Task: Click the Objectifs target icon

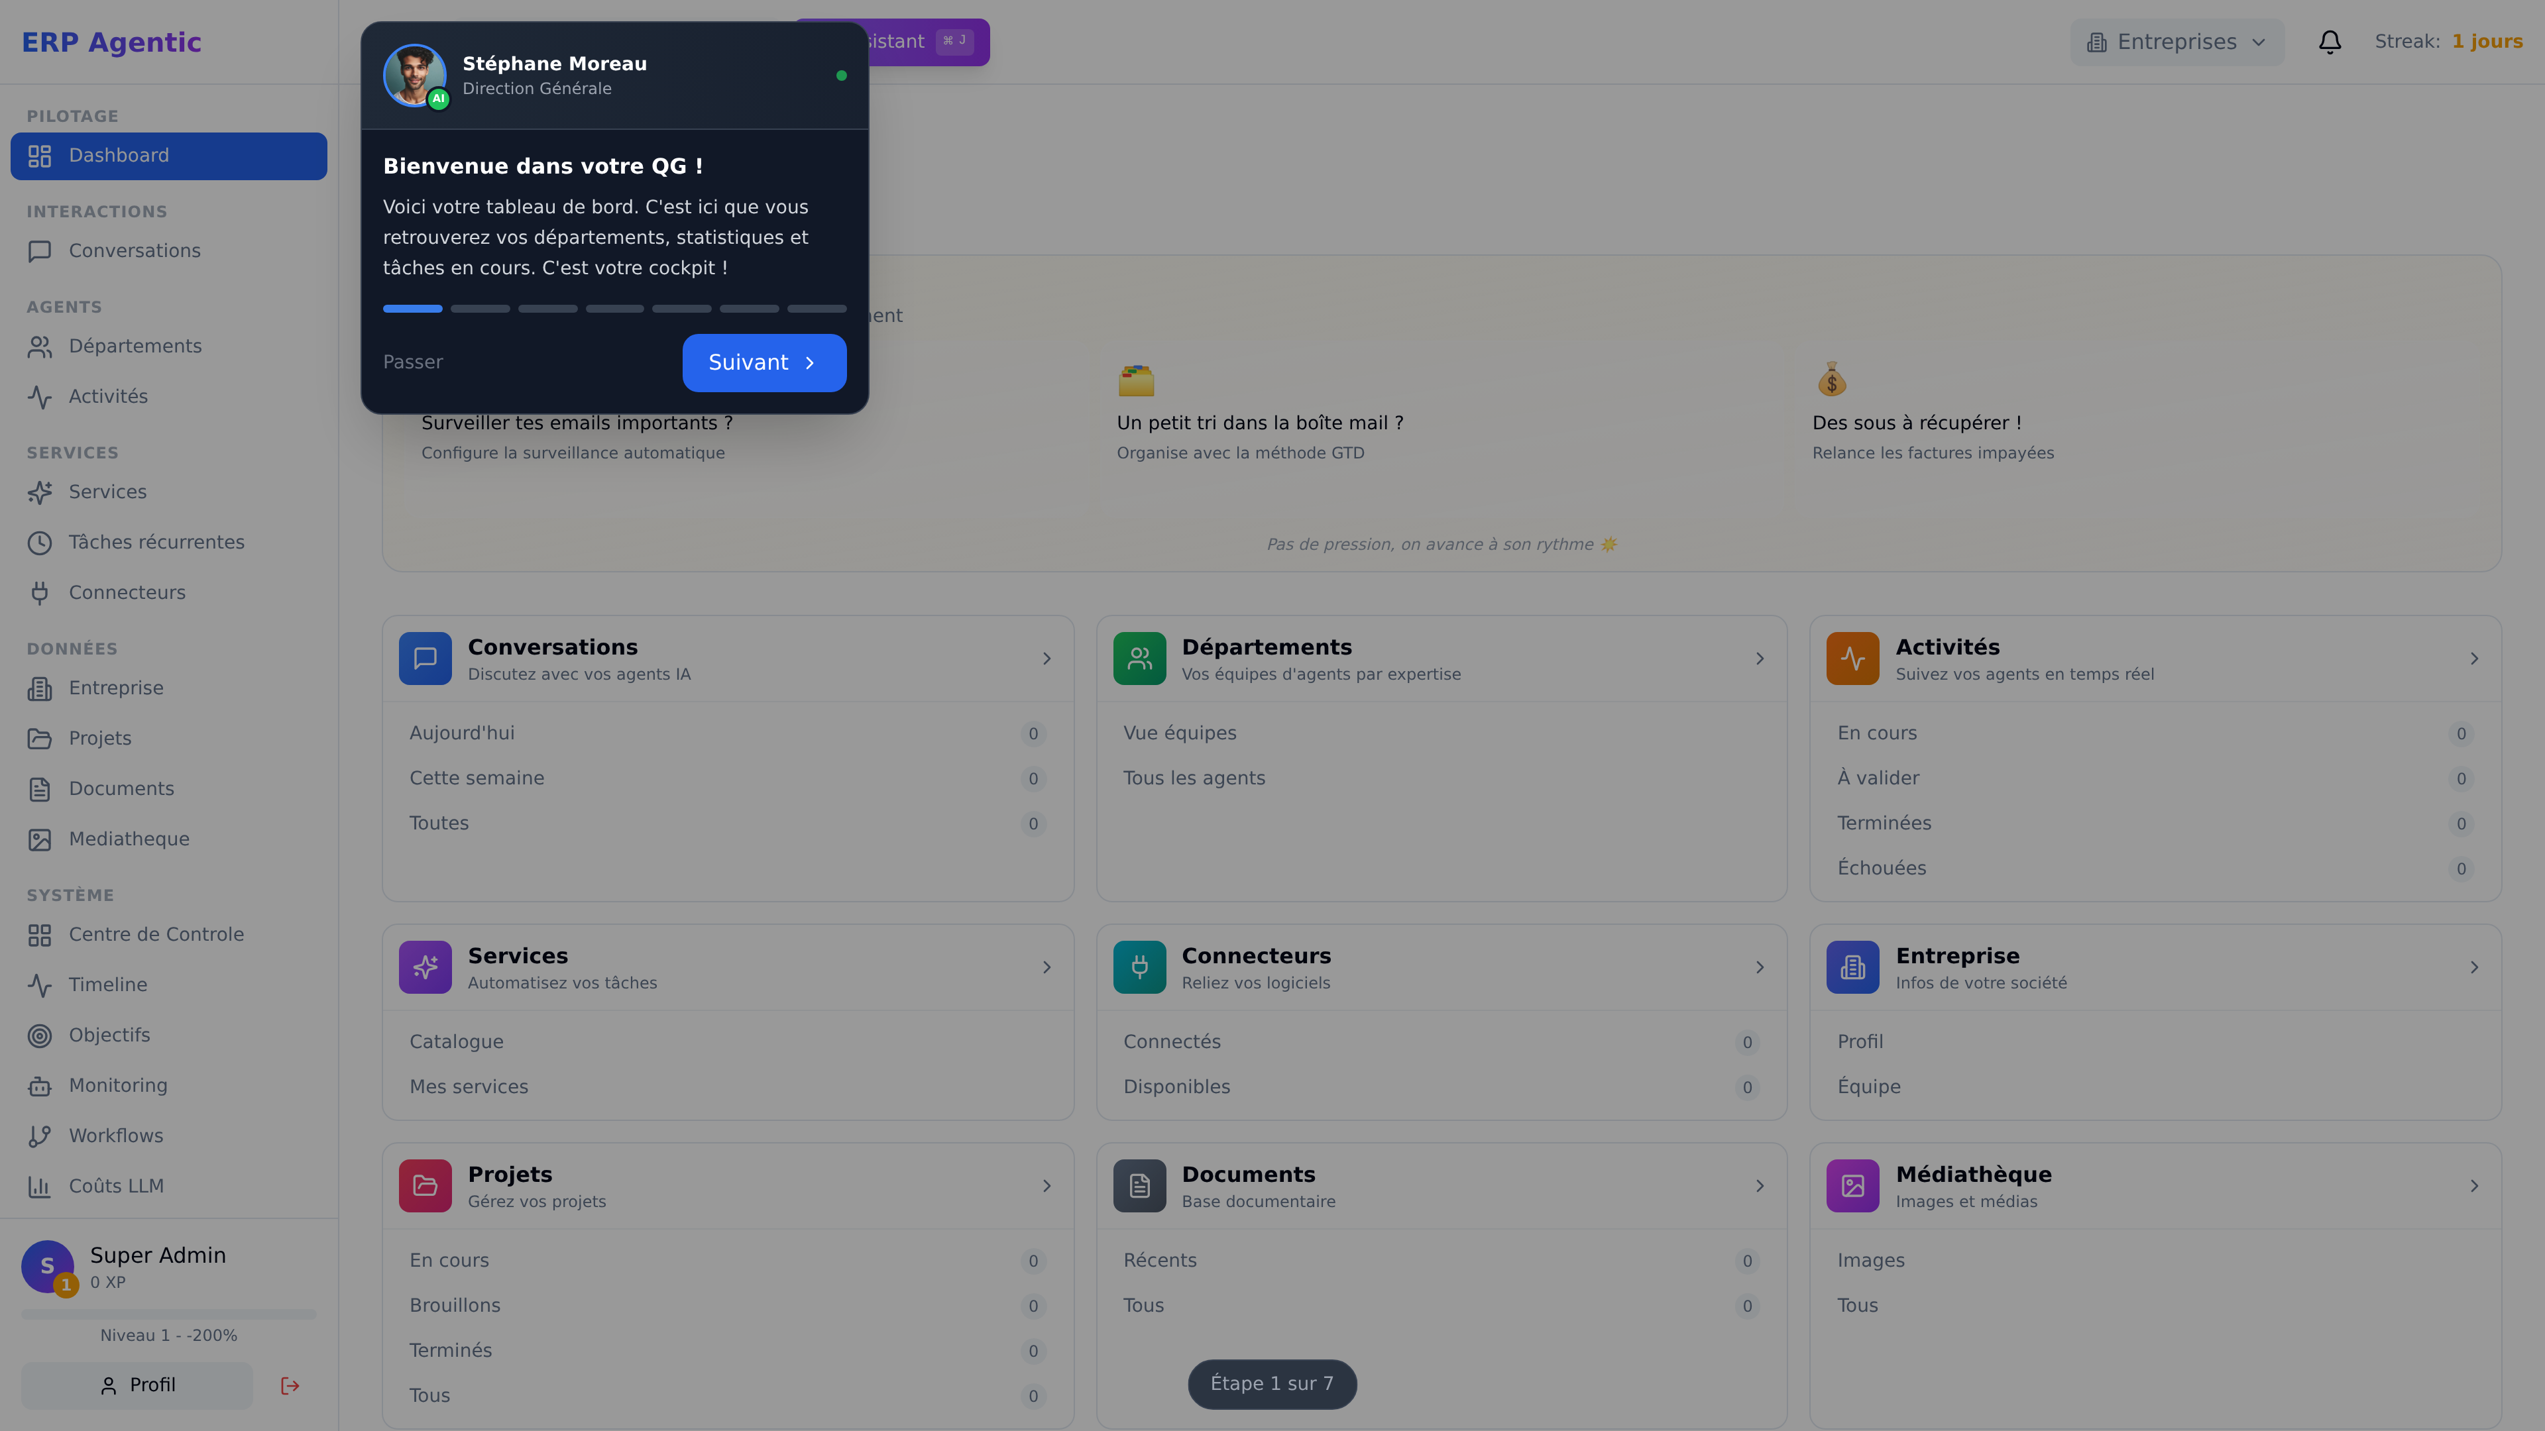Action: tap(40, 1035)
